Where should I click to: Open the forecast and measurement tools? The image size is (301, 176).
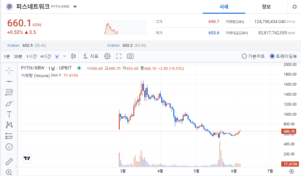(x=9, y=136)
